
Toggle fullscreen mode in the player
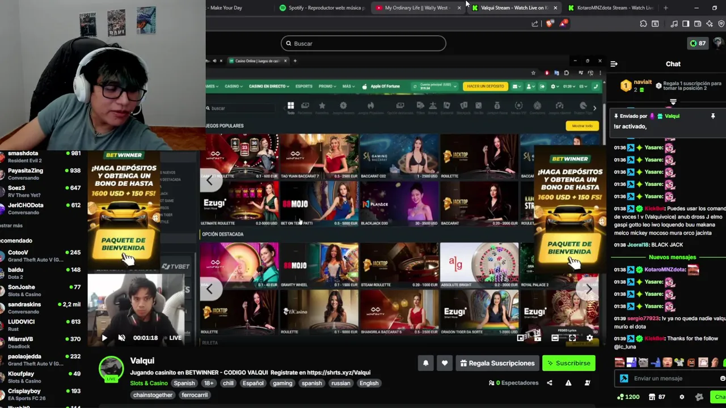pos(572,338)
